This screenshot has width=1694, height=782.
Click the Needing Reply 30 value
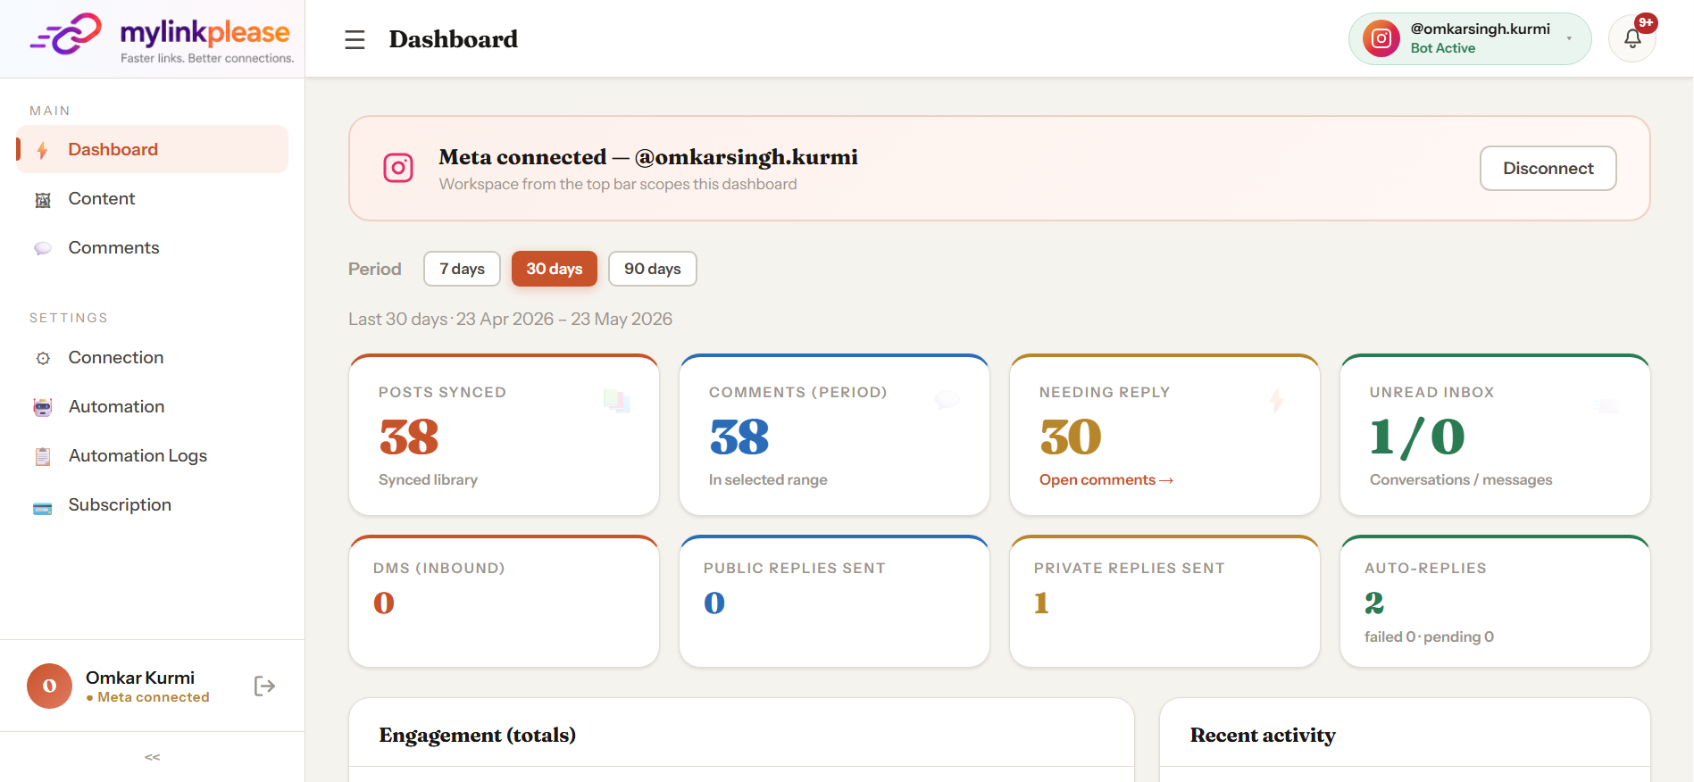coord(1071,437)
